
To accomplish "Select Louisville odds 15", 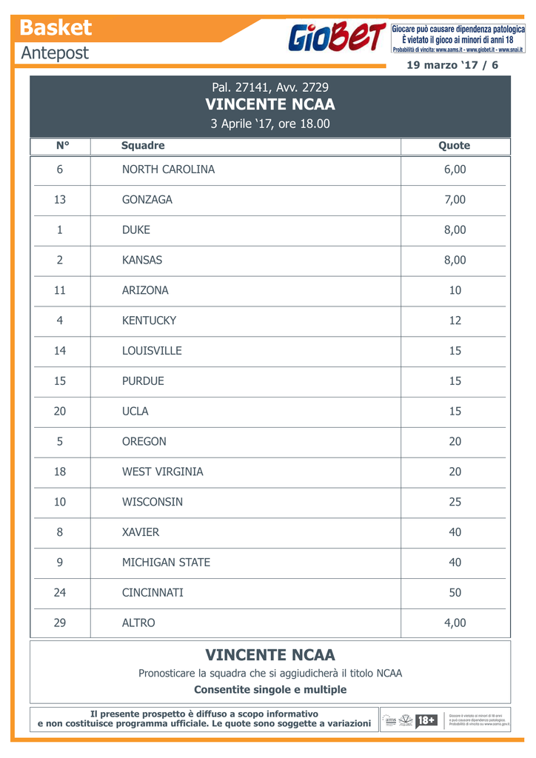I will (x=455, y=351).
